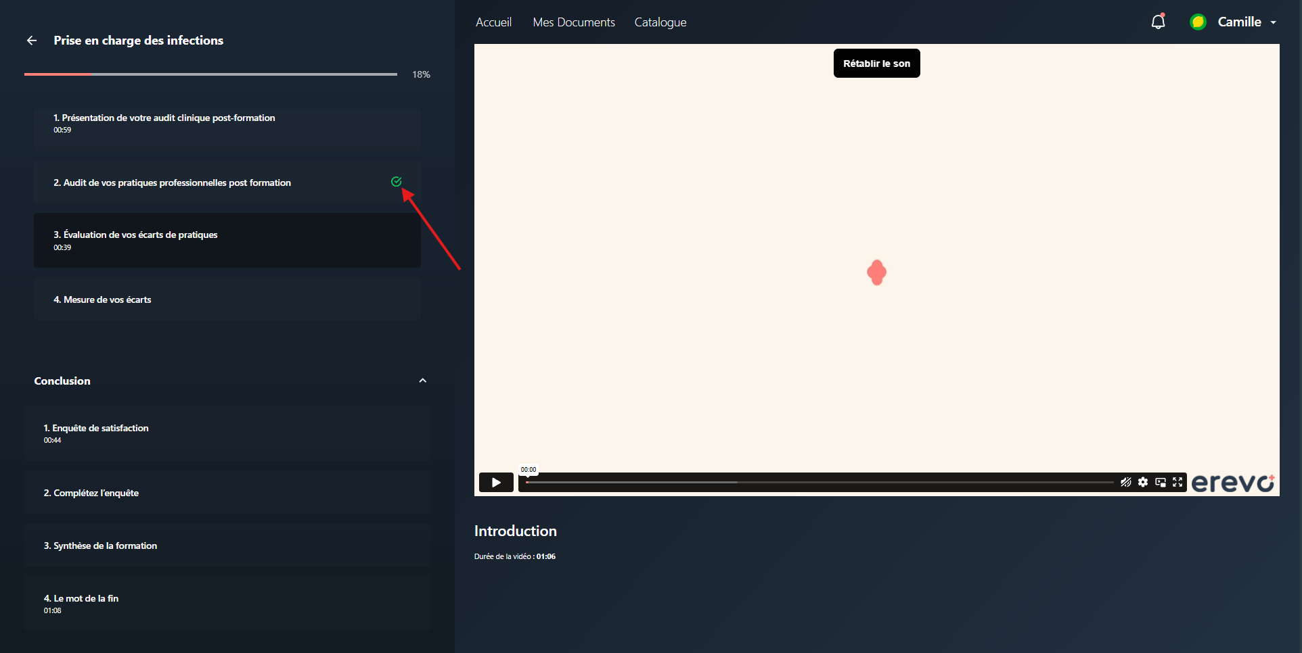
Task: Click the 18% progress label
Action: (421, 74)
